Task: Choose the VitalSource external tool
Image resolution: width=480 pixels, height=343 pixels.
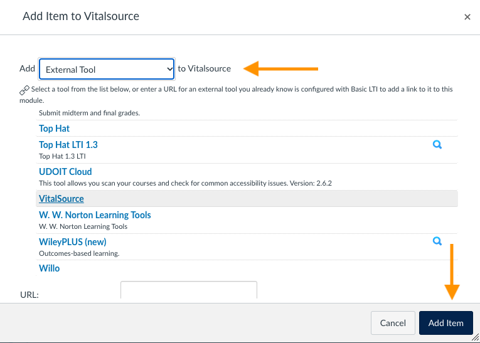Action: [x=61, y=199]
